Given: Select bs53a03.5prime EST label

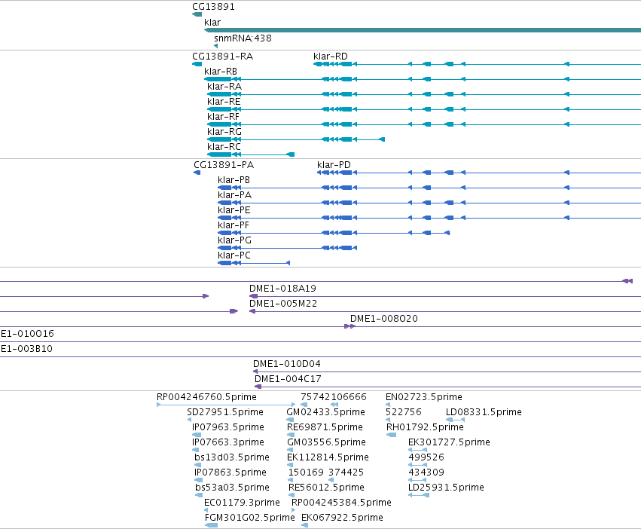Looking at the screenshot, I should pos(232,488).
